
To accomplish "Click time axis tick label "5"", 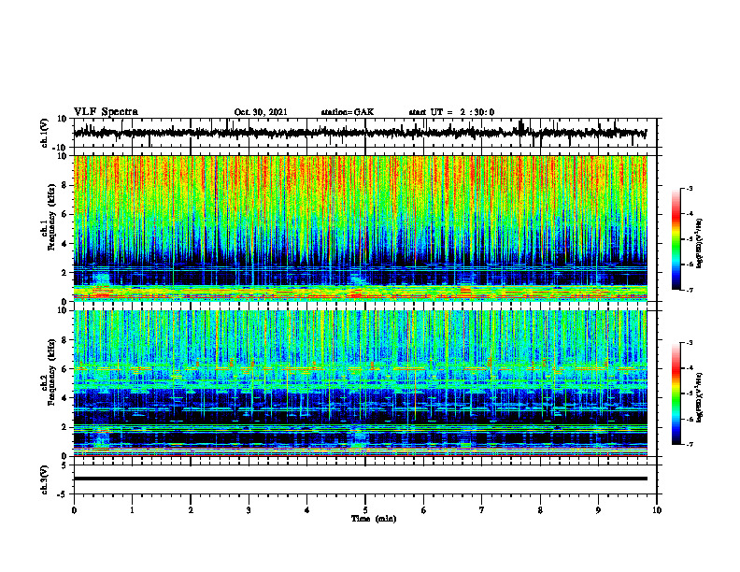I will [x=365, y=510].
